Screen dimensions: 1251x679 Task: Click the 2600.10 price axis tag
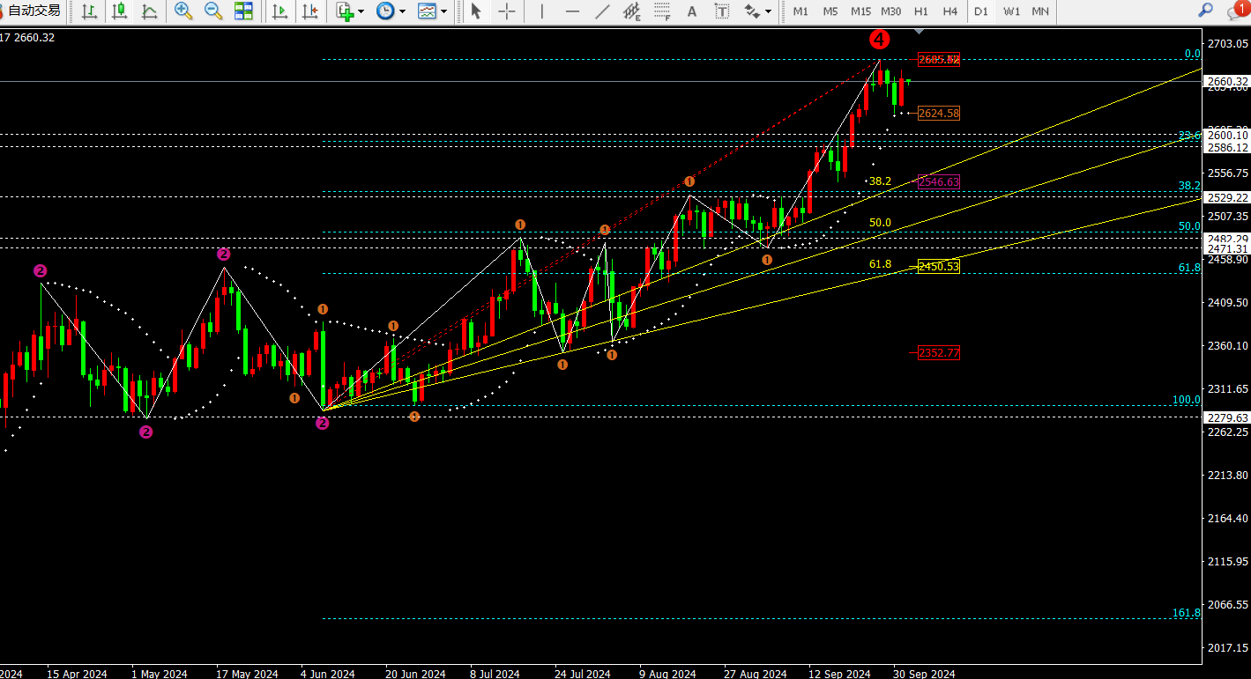1227,135
